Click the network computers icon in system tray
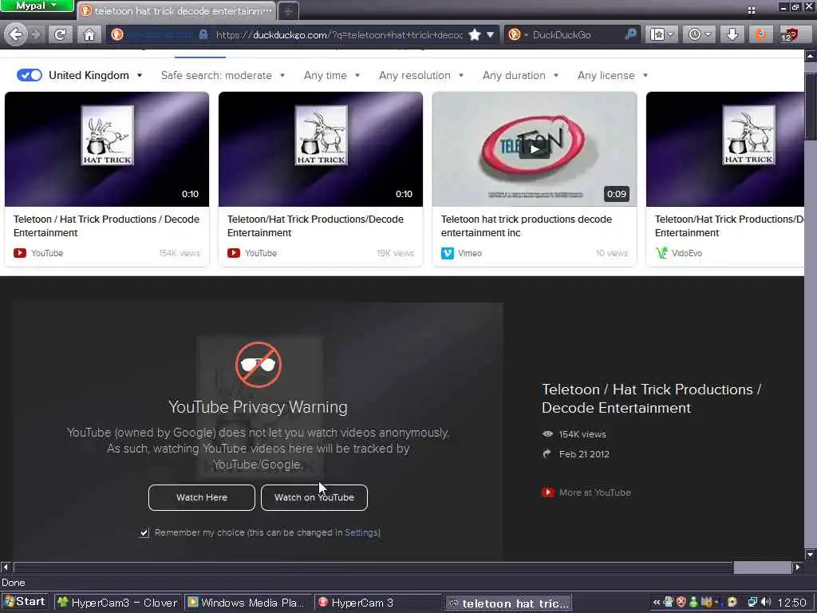Screen dimensions: 817x613 click(x=752, y=602)
